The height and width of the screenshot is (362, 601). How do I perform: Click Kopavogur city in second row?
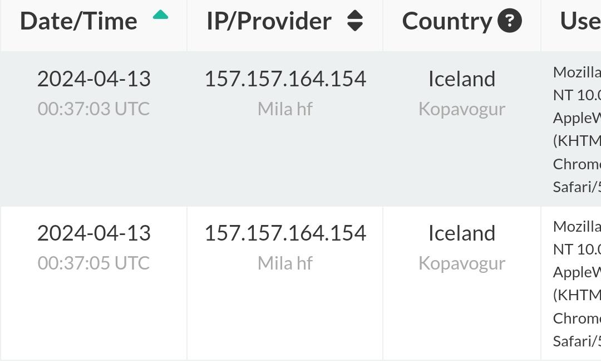click(x=462, y=264)
